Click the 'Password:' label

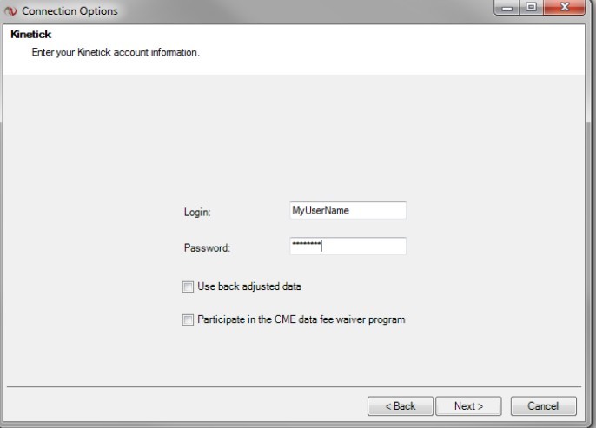207,248
